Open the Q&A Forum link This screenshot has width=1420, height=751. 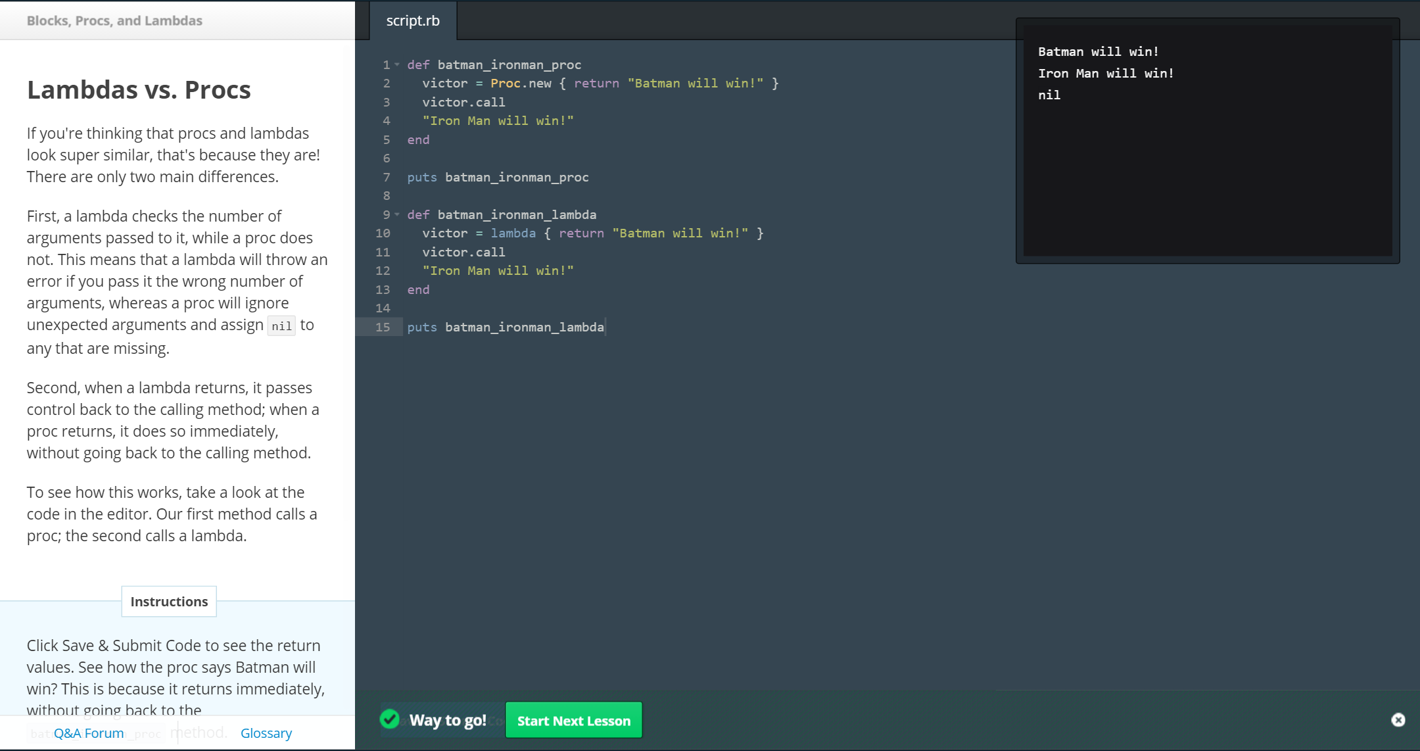[x=89, y=733]
